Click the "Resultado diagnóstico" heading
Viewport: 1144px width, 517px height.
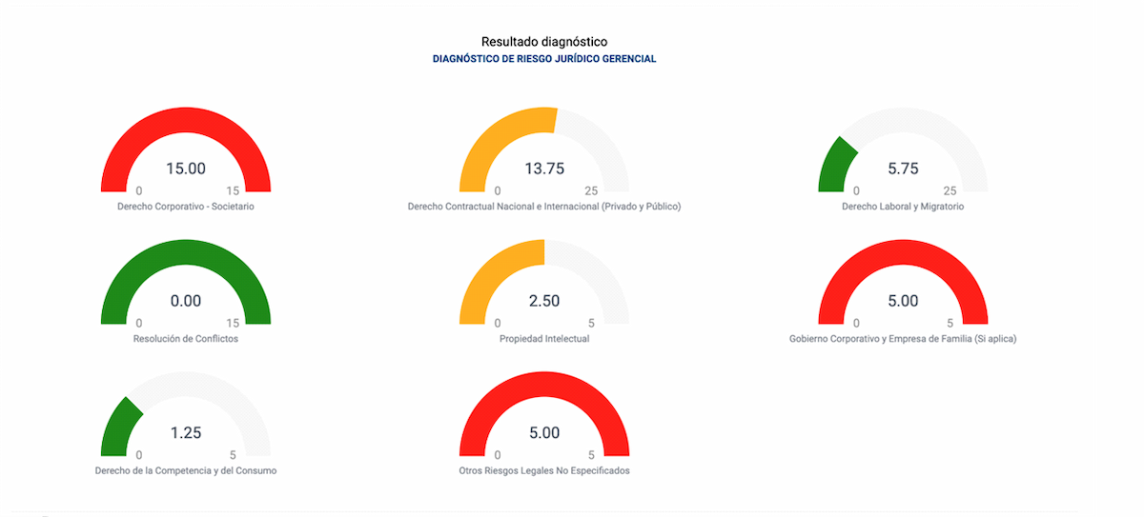(x=544, y=42)
